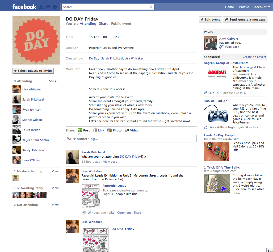View the Maybe attending list
The image size is (273, 252).
click(55, 171)
